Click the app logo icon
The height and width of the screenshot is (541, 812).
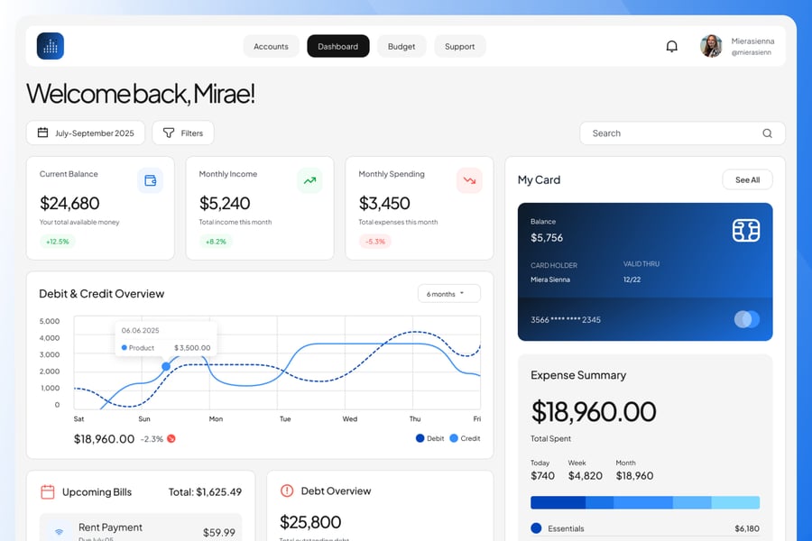click(51, 46)
